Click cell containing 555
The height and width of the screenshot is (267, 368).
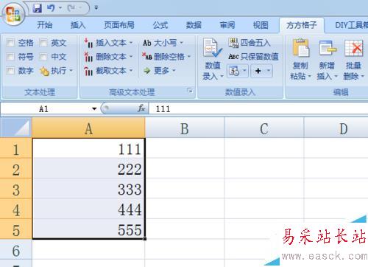pyautogui.click(x=88, y=229)
